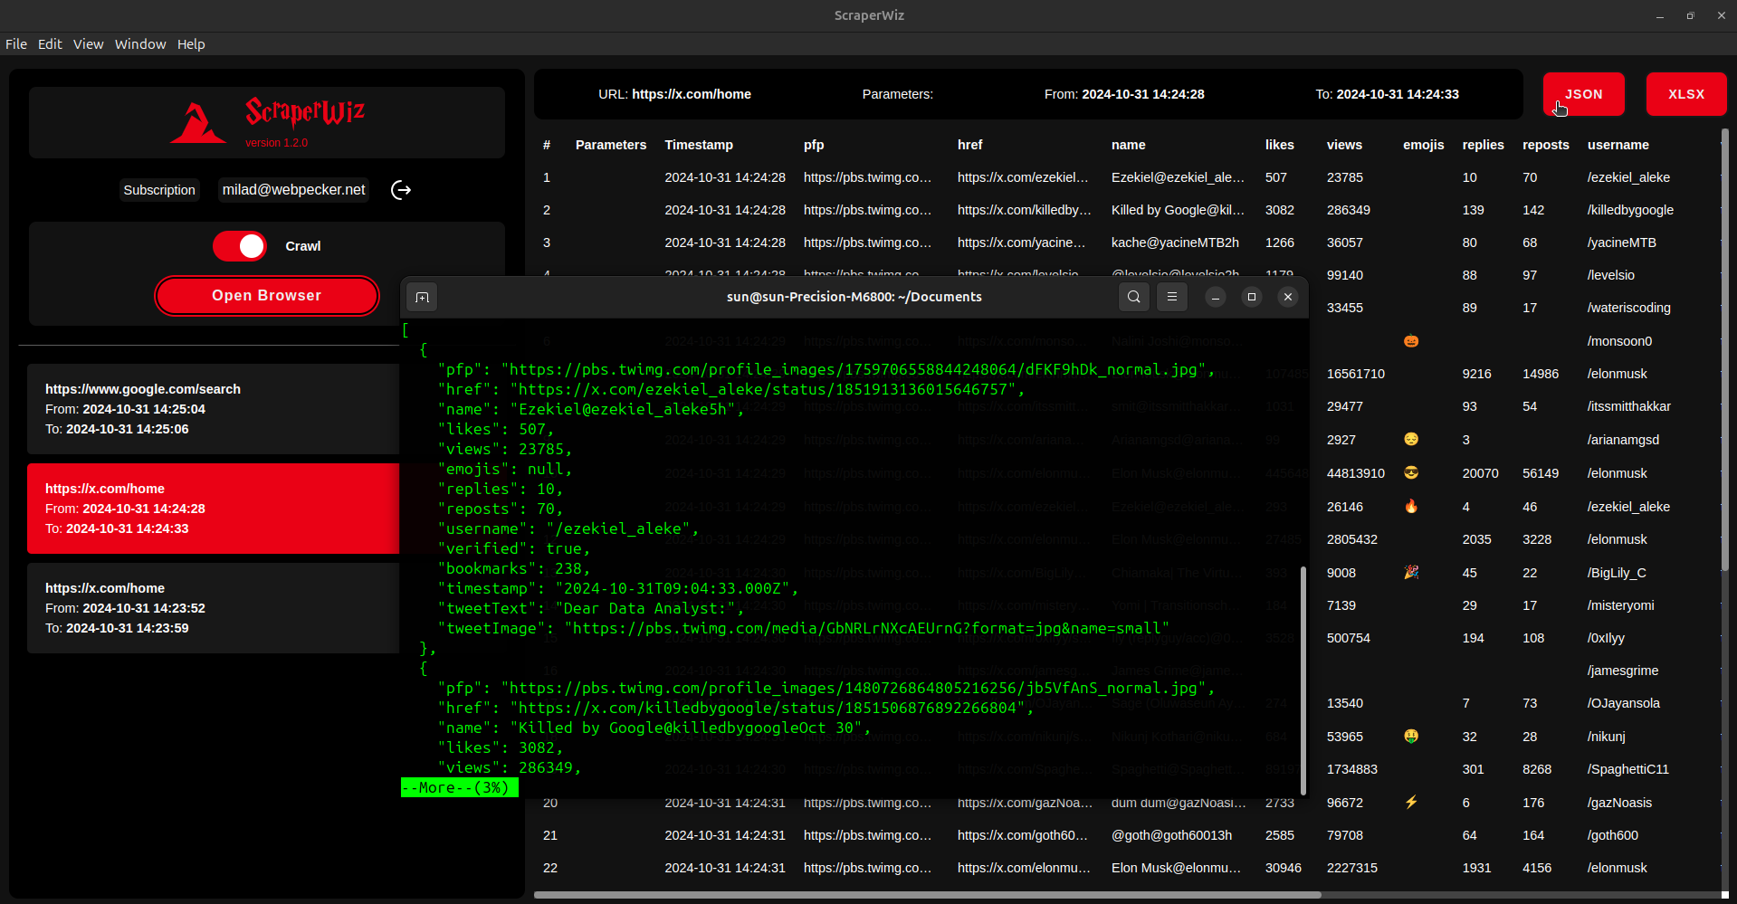Export results with the XLSX button
This screenshot has width=1737, height=904.
tap(1685, 94)
